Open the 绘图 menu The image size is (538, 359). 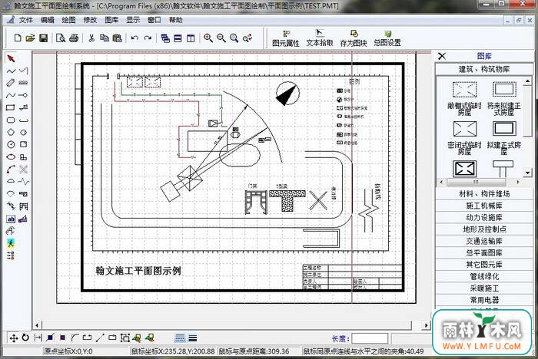click(68, 20)
